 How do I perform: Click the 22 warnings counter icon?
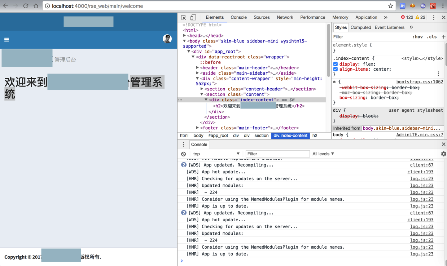coord(420,17)
